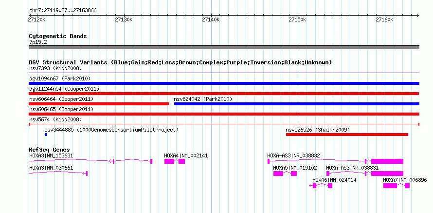Select the nsv606465 (Cooper2011) red bar
433x213 pixels.
point(224,114)
